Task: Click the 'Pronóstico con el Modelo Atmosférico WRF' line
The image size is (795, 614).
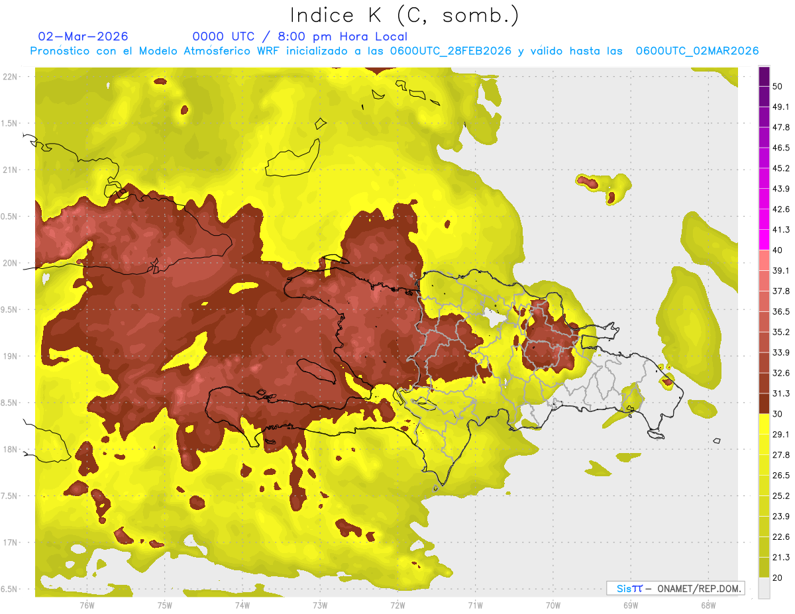Action: coord(394,51)
